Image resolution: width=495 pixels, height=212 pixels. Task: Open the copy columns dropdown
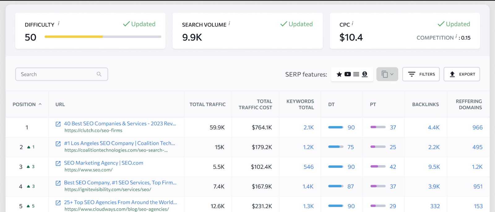pos(387,74)
